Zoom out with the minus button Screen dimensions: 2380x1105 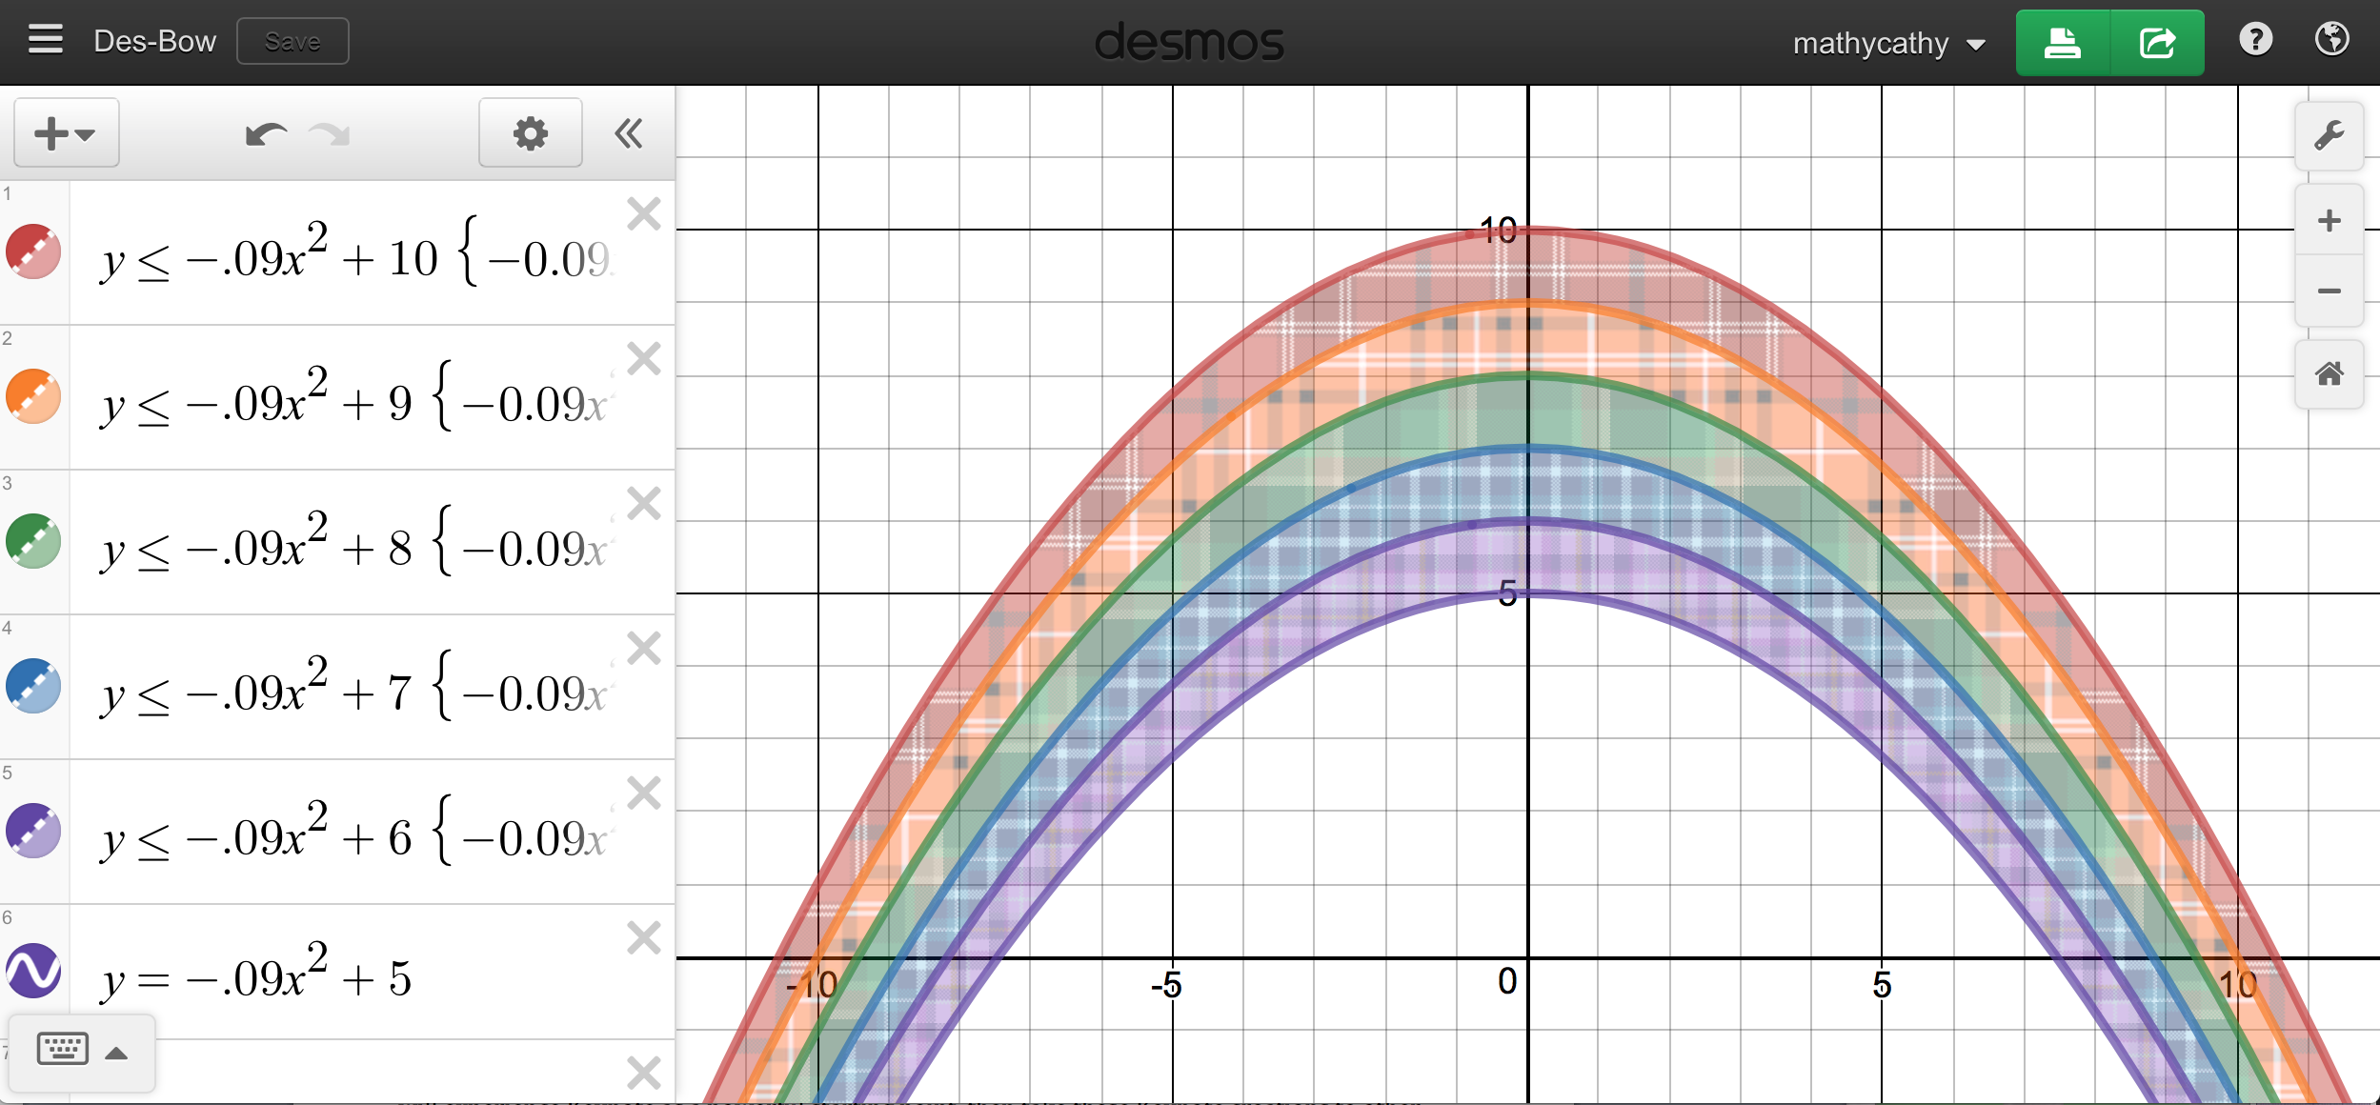[x=2329, y=291]
